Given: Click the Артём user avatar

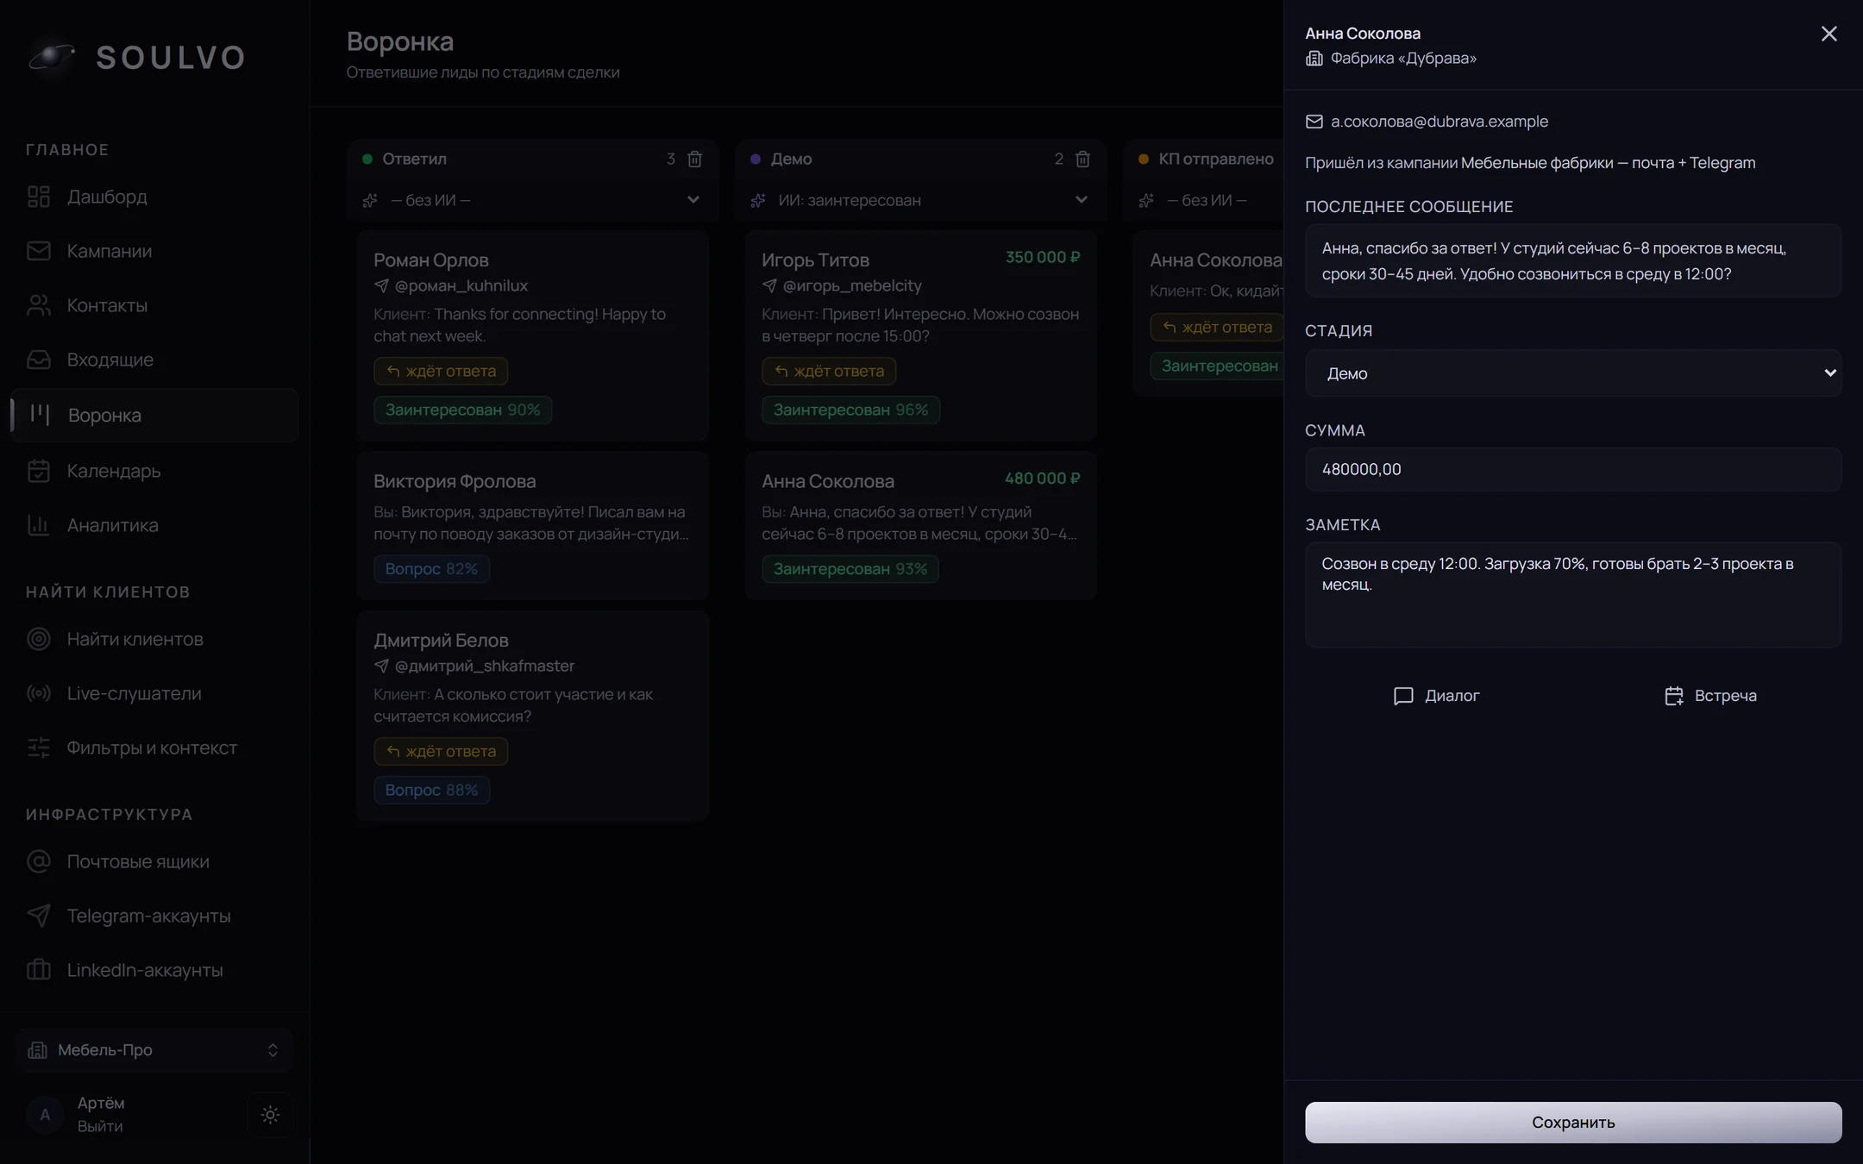Looking at the screenshot, I should coord(45,1115).
